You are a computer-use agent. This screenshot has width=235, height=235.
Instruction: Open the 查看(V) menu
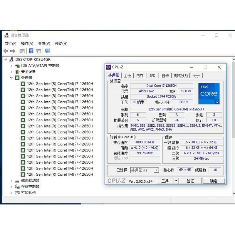click(44, 43)
